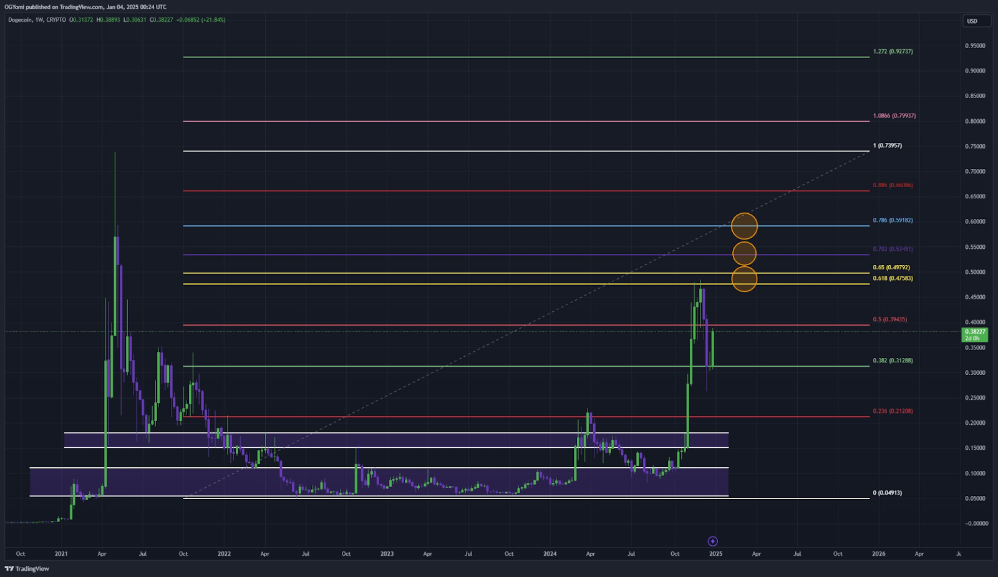
Task: Select the 0.786 (0.59182) Fibonacci label
Action: tap(893, 220)
